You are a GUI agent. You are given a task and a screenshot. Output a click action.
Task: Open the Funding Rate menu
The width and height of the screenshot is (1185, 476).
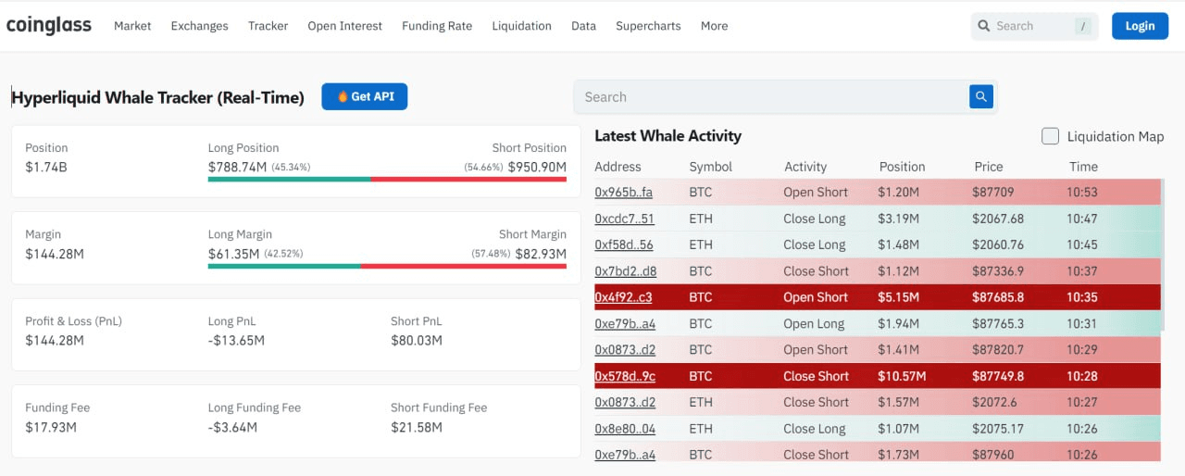[437, 26]
